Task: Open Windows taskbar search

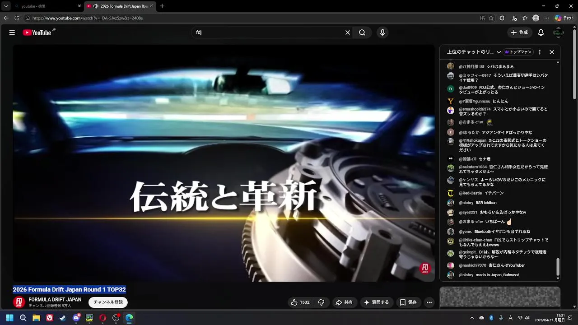Action: pyautogui.click(x=23, y=318)
